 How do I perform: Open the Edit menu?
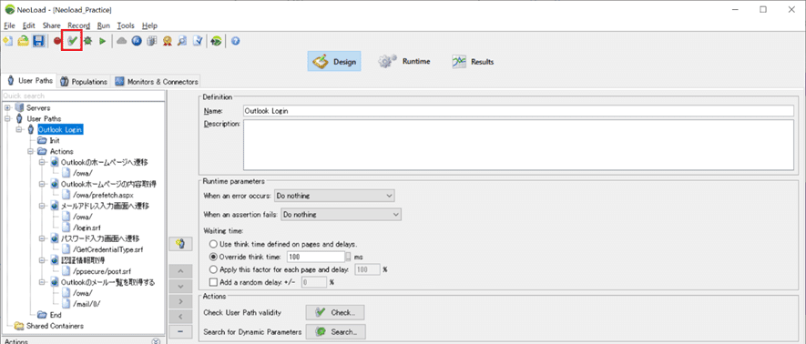click(29, 25)
